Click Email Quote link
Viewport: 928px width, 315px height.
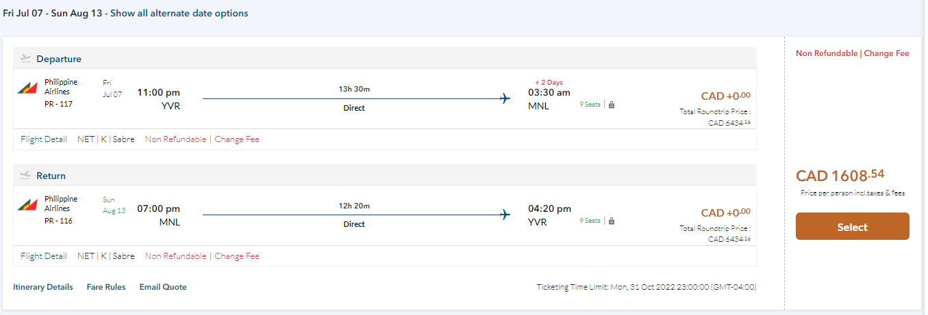pos(163,287)
